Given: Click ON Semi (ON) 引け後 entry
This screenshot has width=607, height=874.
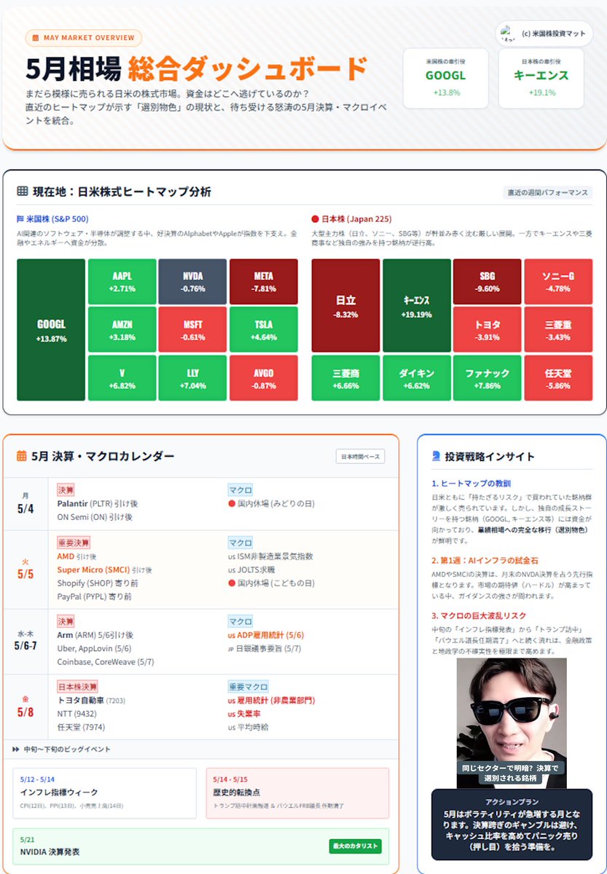Looking at the screenshot, I should [95, 516].
